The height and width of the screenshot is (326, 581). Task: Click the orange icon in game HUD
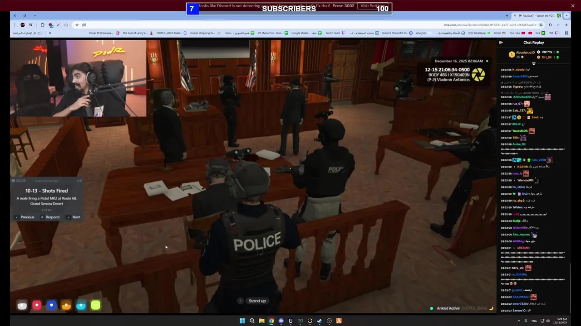66,305
